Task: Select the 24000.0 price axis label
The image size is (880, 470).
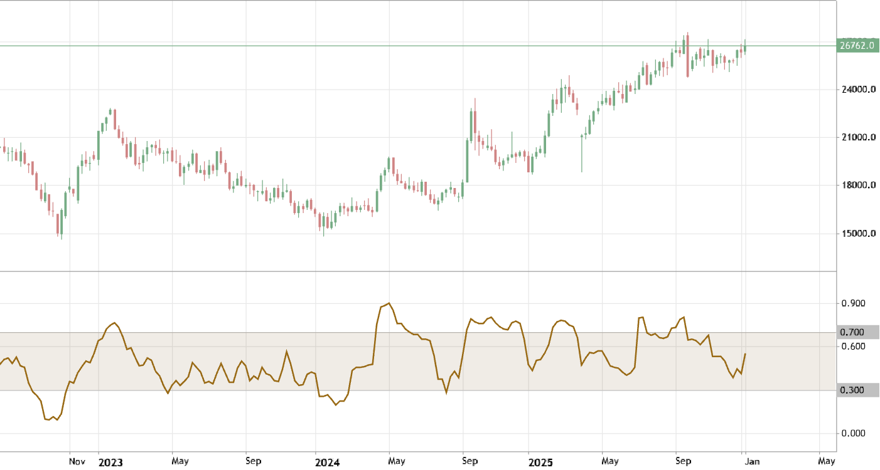Action: [x=857, y=90]
